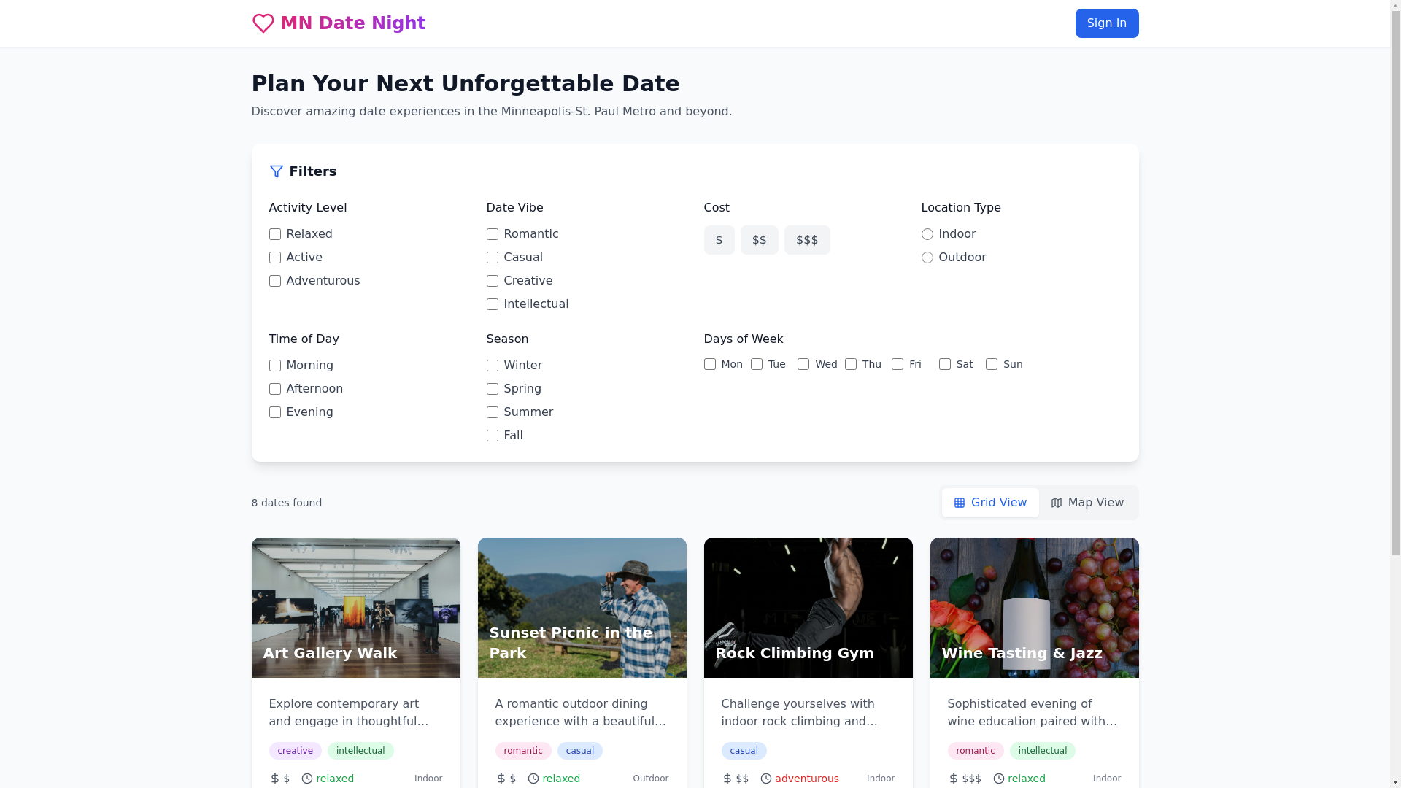Switch to Map View

1087,503
